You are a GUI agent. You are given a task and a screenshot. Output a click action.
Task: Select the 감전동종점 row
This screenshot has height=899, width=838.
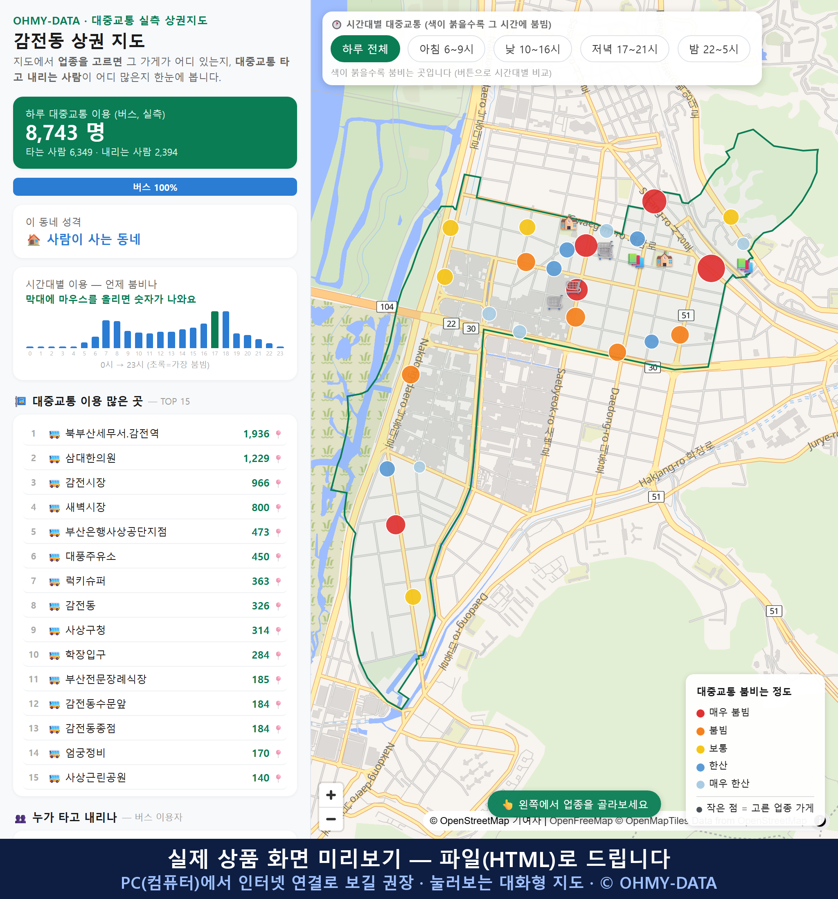155,729
